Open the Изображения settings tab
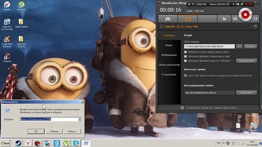The height and width of the screenshot is (147, 262). (169, 55)
